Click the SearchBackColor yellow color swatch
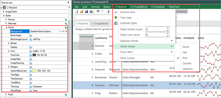Viewport: 221px width, 98px height. tap(34, 71)
